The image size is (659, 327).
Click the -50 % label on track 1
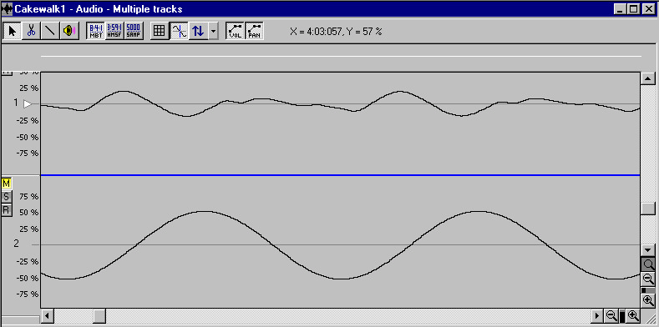27,138
